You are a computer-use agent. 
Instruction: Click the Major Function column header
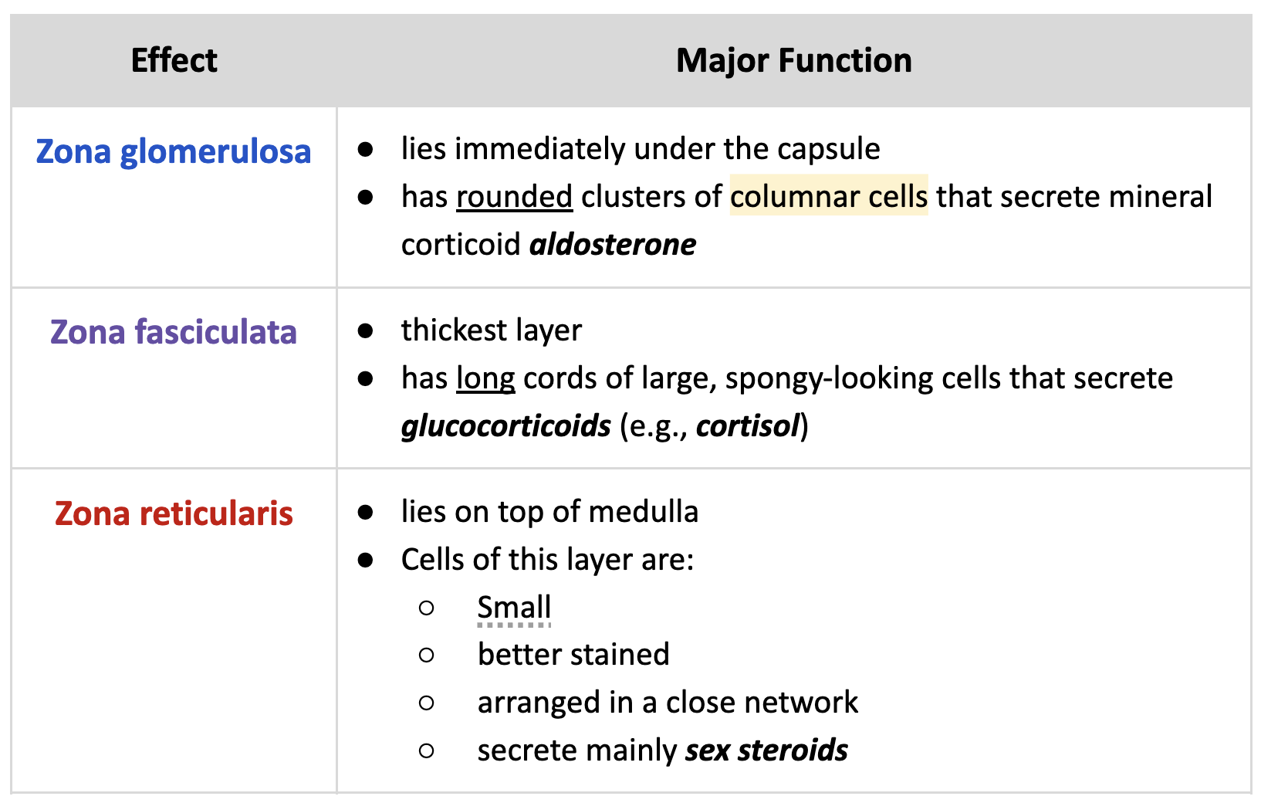(x=793, y=60)
